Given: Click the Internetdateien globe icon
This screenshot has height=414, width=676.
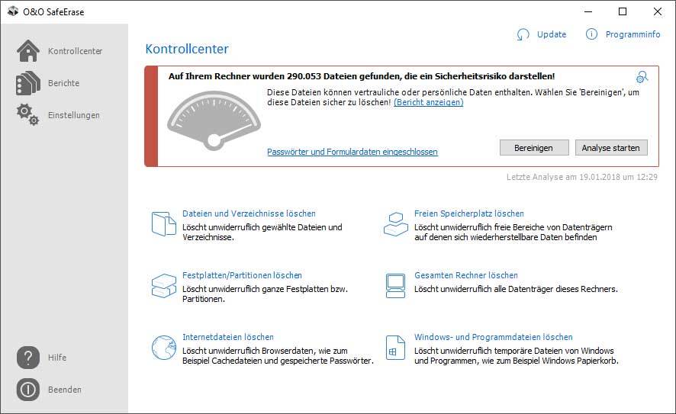Looking at the screenshot, I should (163, 348).
